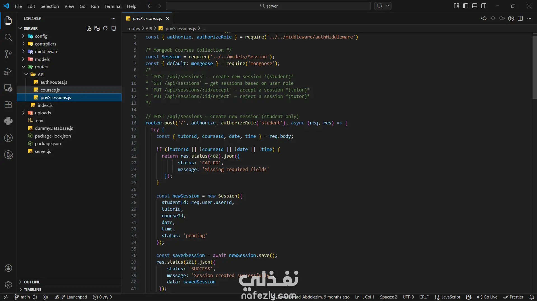Toggle the secondary side bar
The image size is (537, 301).
[x=484, y=6]
